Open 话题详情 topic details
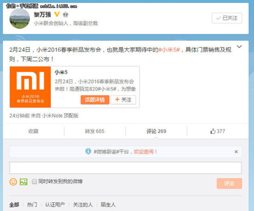 (95, 99)
